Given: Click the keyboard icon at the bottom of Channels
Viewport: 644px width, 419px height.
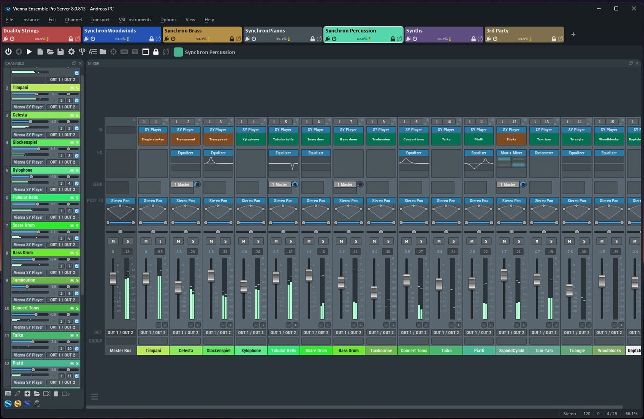Looking at the screenshot, I should click(x=8, y=394).
